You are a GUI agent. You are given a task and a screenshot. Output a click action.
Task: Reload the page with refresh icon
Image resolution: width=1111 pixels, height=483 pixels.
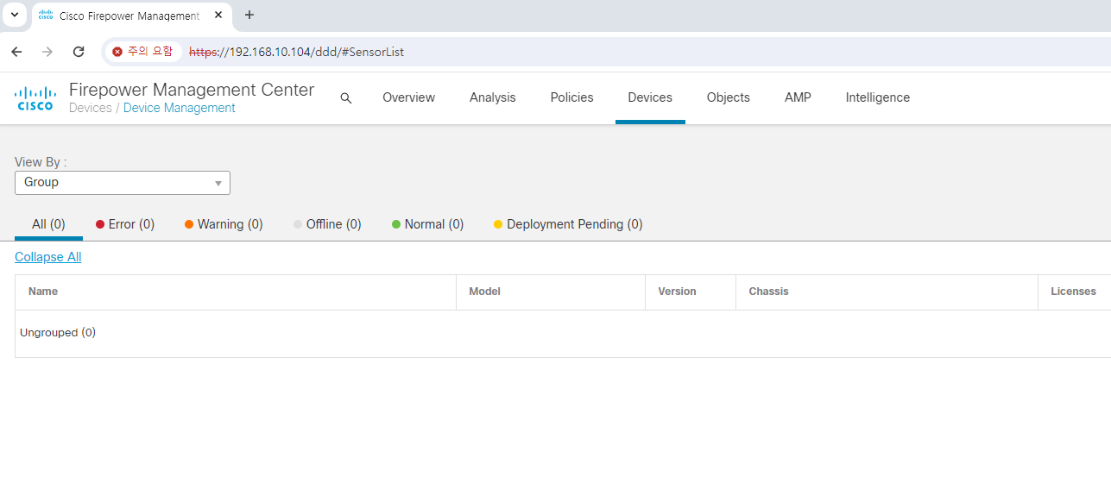[x=79, y=52]
